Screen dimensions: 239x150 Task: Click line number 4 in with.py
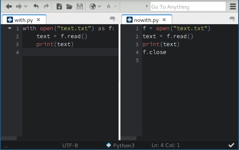point(17,53)
